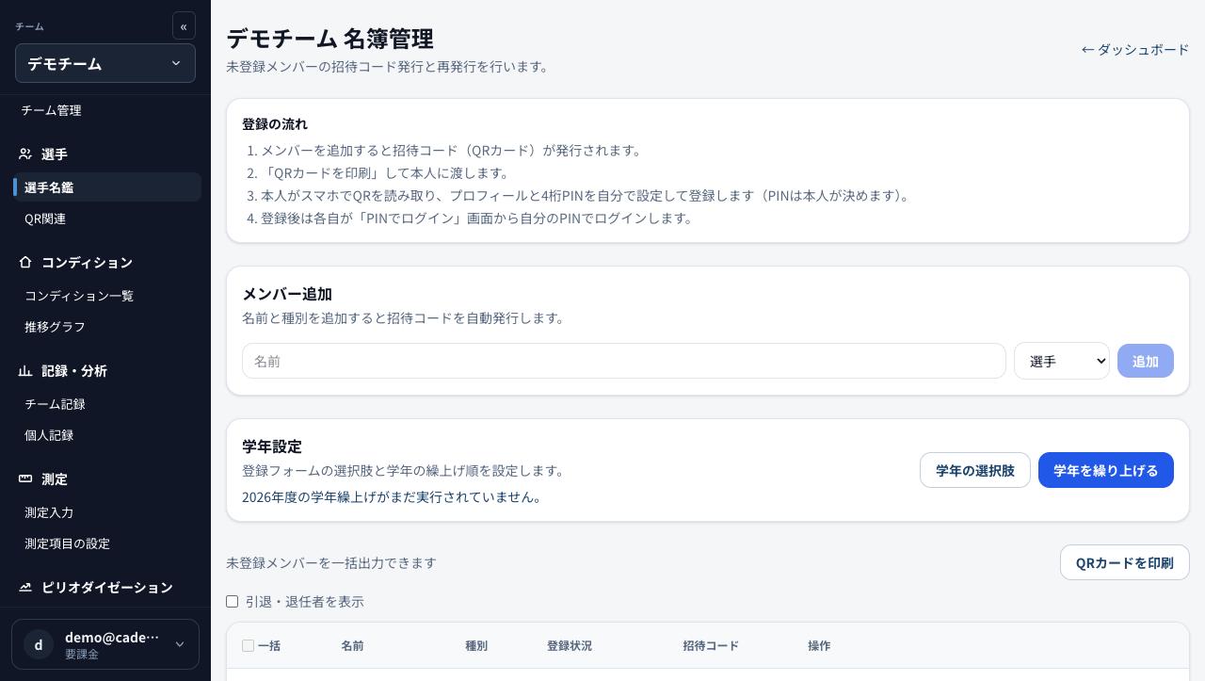Screen dimensions: 1205x681
Task: Click the 操作 column header
Action: point(819,645)
